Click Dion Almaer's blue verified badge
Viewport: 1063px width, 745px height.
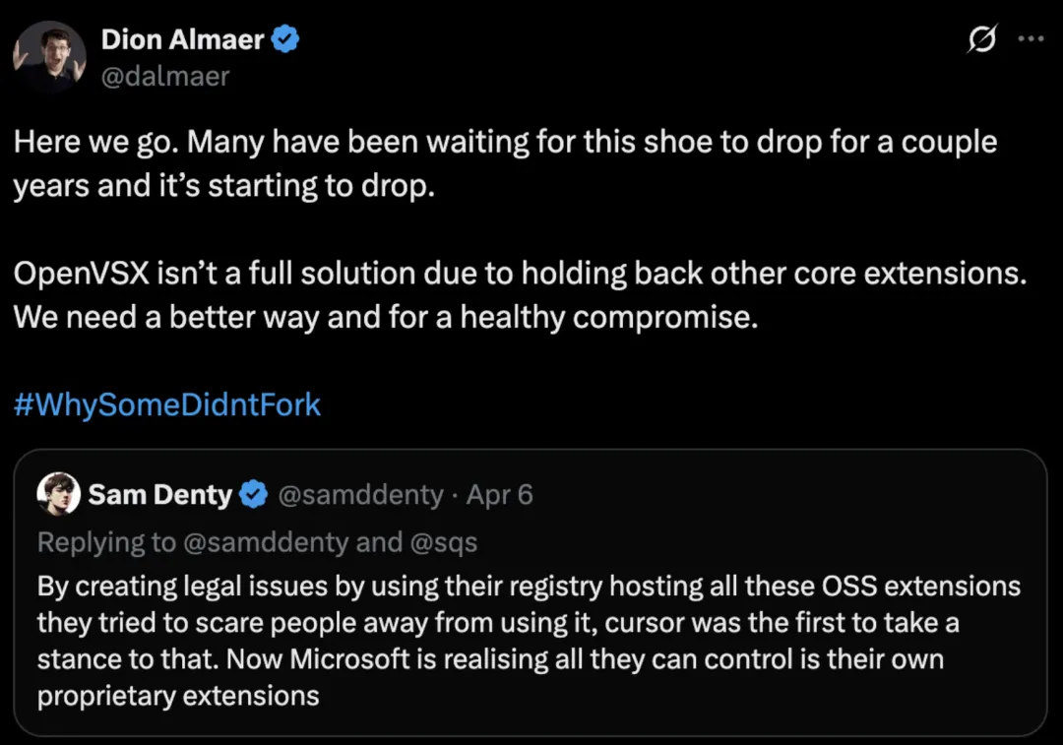pyautogui.click(x=285, y=38)
